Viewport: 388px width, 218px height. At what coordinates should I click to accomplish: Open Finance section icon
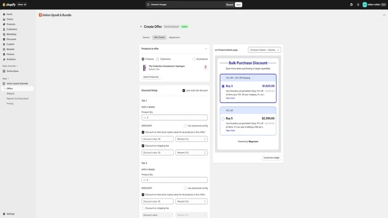click(x=4, y=54)
